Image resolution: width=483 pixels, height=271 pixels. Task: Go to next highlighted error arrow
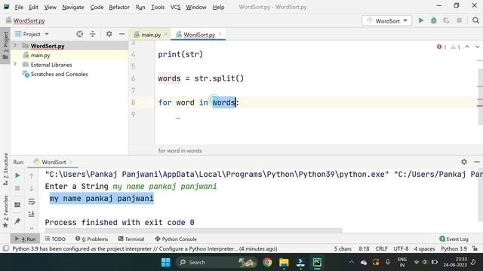point(477,47)
